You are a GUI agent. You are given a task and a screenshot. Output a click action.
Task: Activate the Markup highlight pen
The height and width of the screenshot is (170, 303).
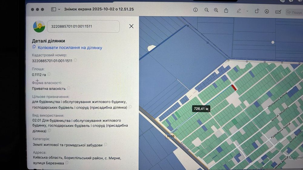click(x=239, y=11)
